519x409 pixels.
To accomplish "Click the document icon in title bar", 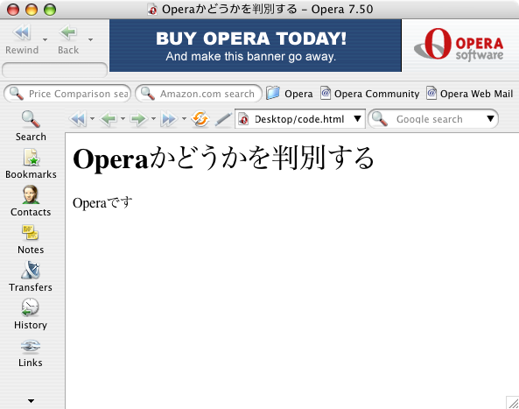I will (152, 10).
